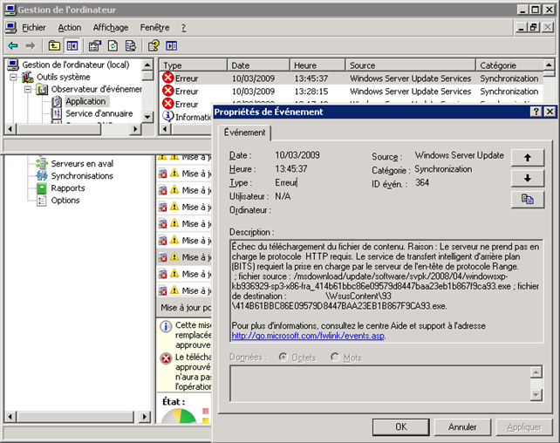Screen dimensions: 560x443
Task: Click the Outils système icon in the tree
Action: point(28,77)
